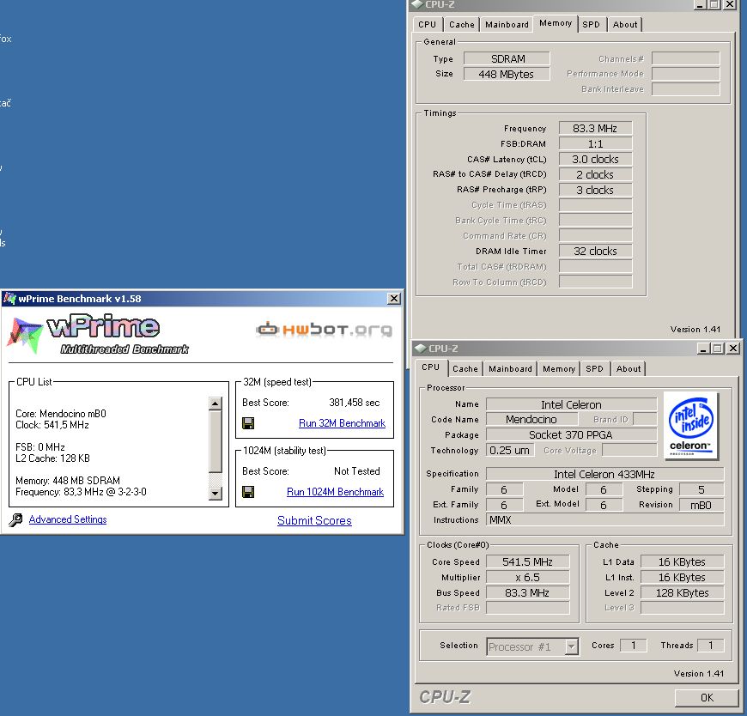
Task: Click the RAS# Precharge value 3 clocks
Action: click(x=595, y=190)
